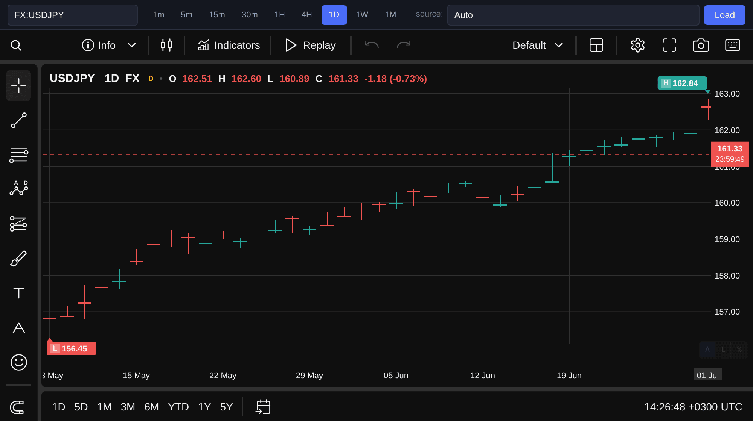The width and height of the screenshot is (753, 421).
Task: Toggle log scale L button
Action: click(x=723, y=350)
